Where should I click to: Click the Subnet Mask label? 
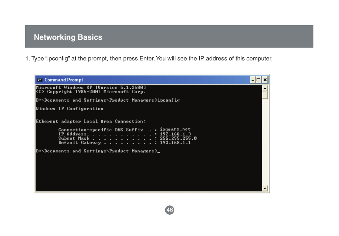point(74,138)
